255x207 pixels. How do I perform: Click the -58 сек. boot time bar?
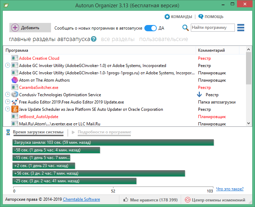(x=56, y=150)
